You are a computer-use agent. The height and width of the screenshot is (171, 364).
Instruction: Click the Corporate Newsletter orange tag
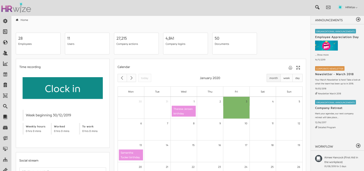329,68
